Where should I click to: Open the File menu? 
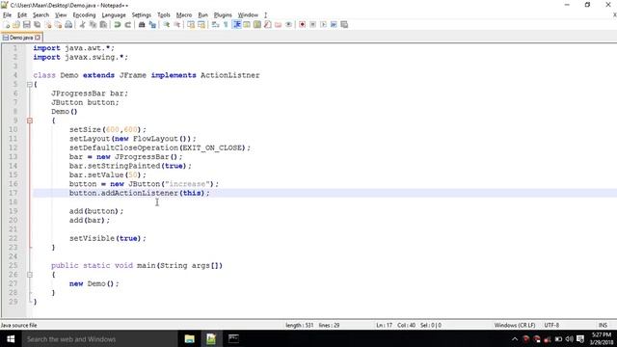[7, 15]
